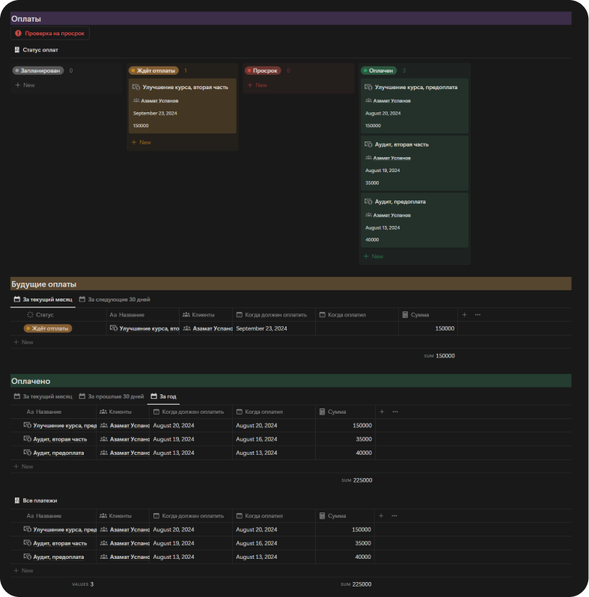Add New card under Оплачен column

click(x=373, y=257)
